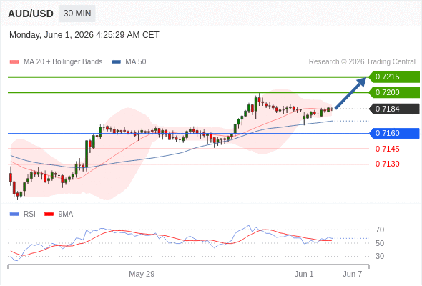Click the AUD/USD pair title

pos(31,14)
